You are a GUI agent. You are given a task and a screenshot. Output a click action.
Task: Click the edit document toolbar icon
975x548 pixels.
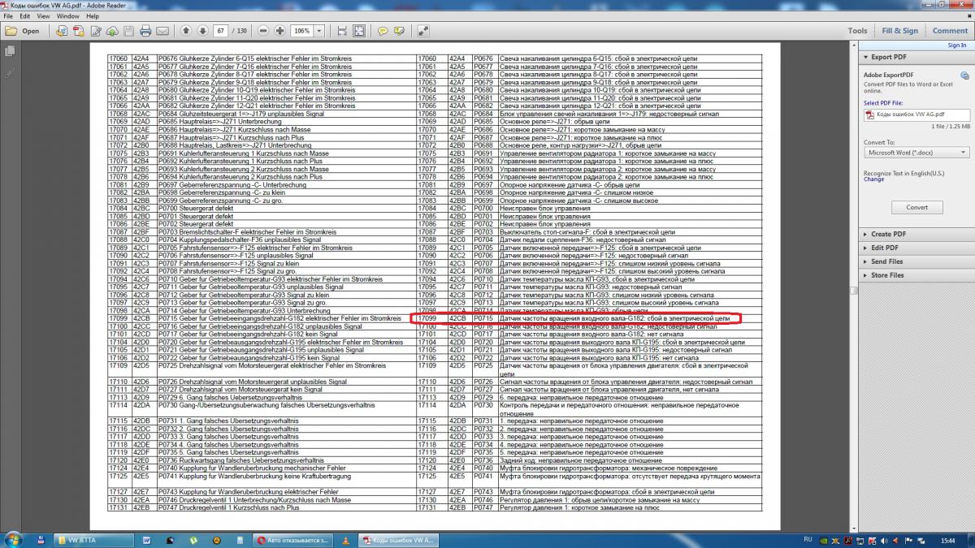[96, 31]
